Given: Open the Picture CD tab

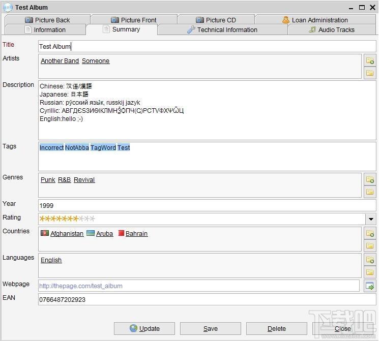Looking at the screenshot, I should (216, 20).
